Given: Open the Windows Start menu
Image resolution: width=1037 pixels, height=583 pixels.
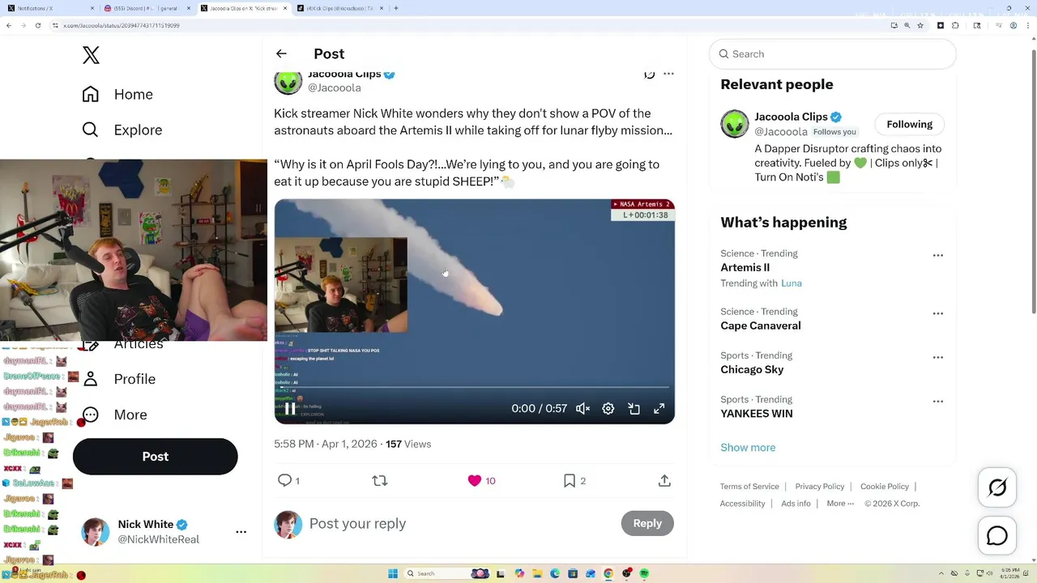Looking at the screenshot, I should click(393, 573).
